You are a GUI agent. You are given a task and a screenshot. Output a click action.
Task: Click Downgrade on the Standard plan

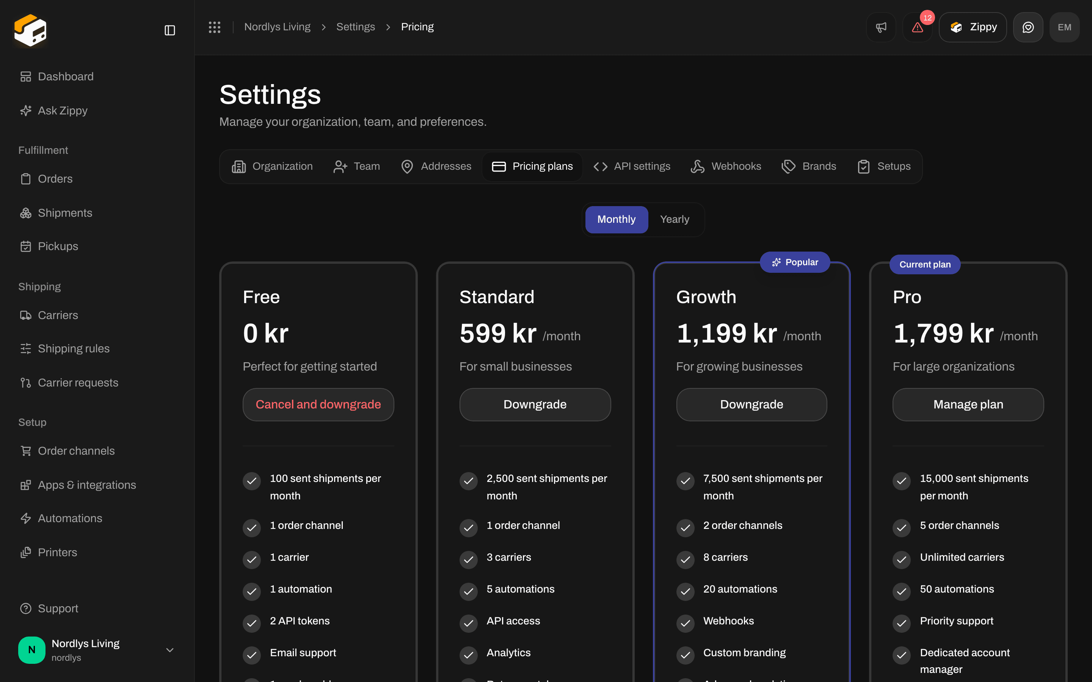pos(535,405)
